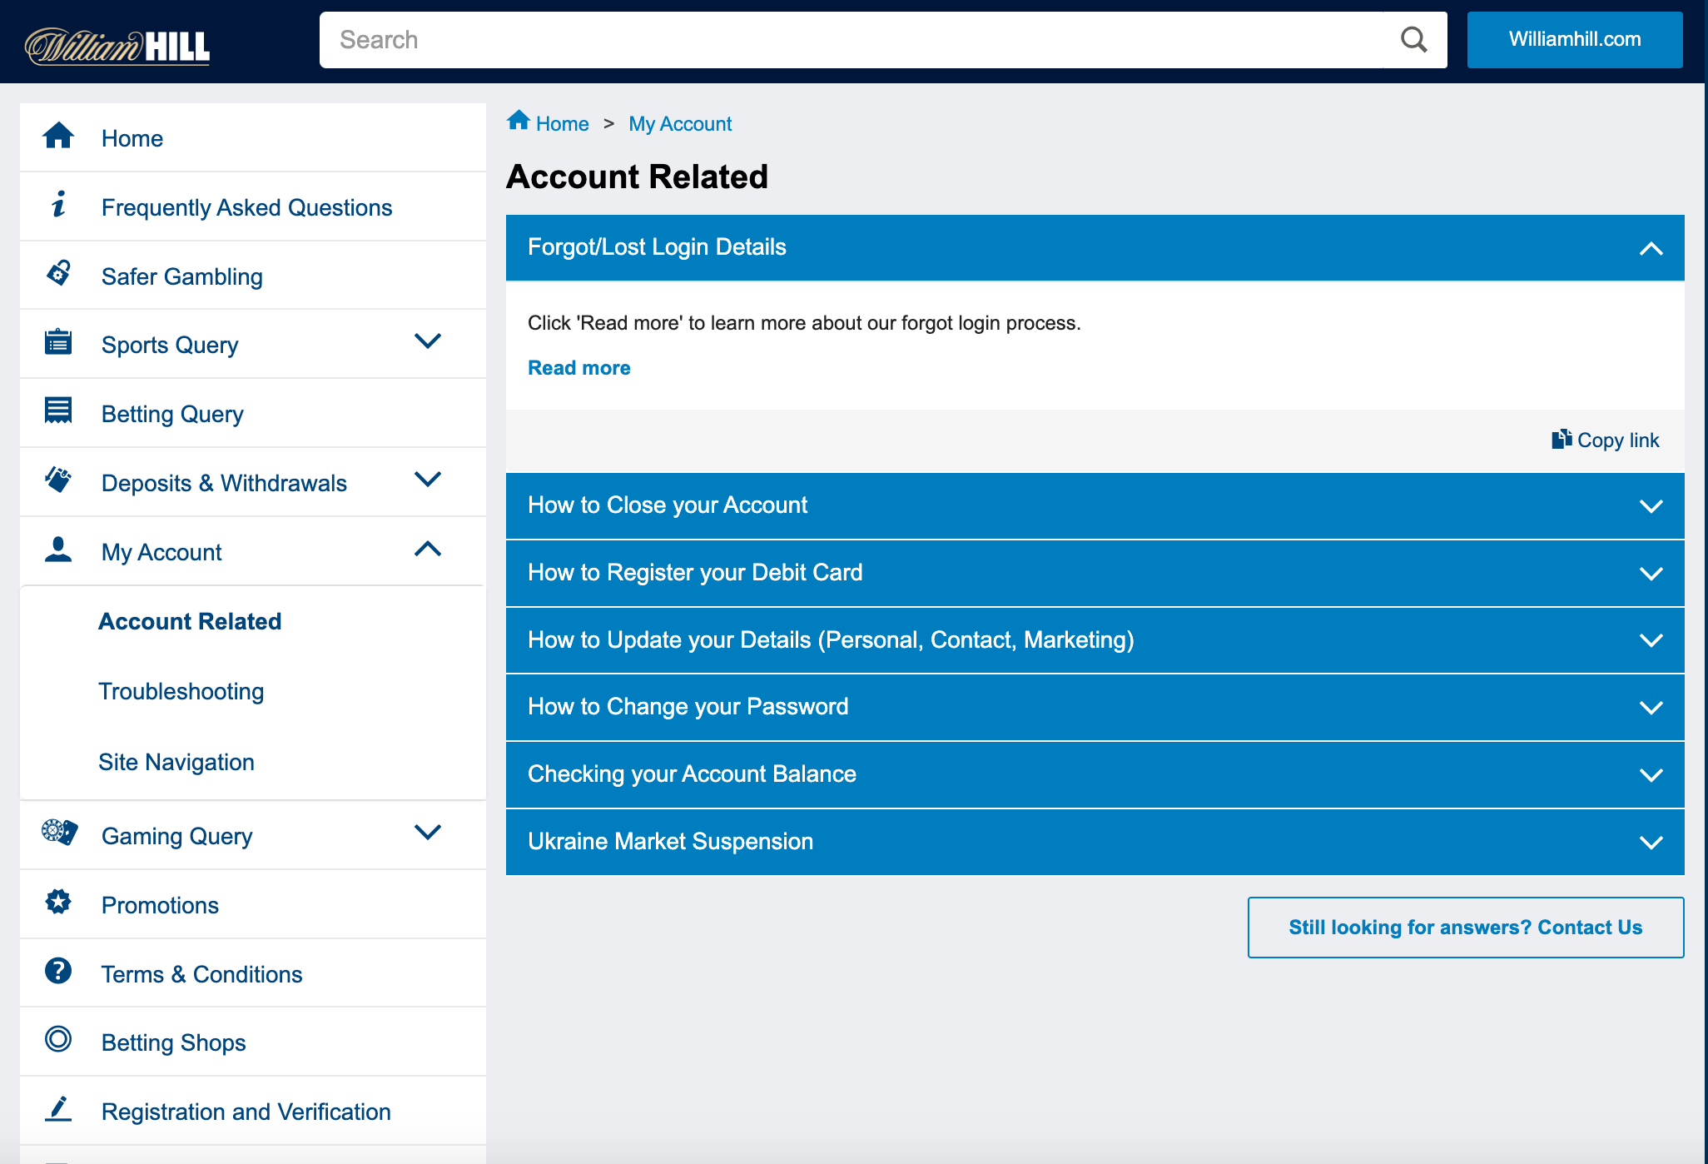
Task: Click Still looking for answers? Contact Us
Action: coord(1465,928)
